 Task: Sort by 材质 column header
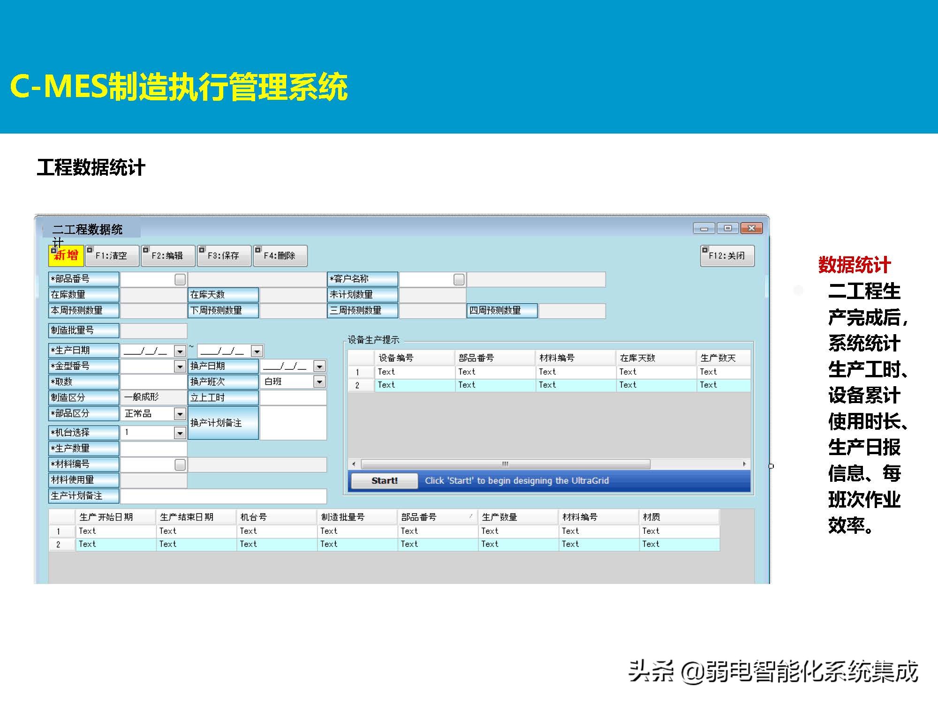[x=680, y=517]
